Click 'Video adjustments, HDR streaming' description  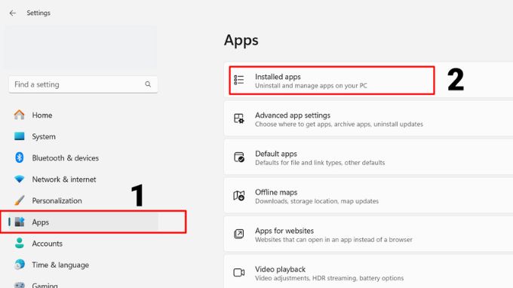click(x=329, y=278)
